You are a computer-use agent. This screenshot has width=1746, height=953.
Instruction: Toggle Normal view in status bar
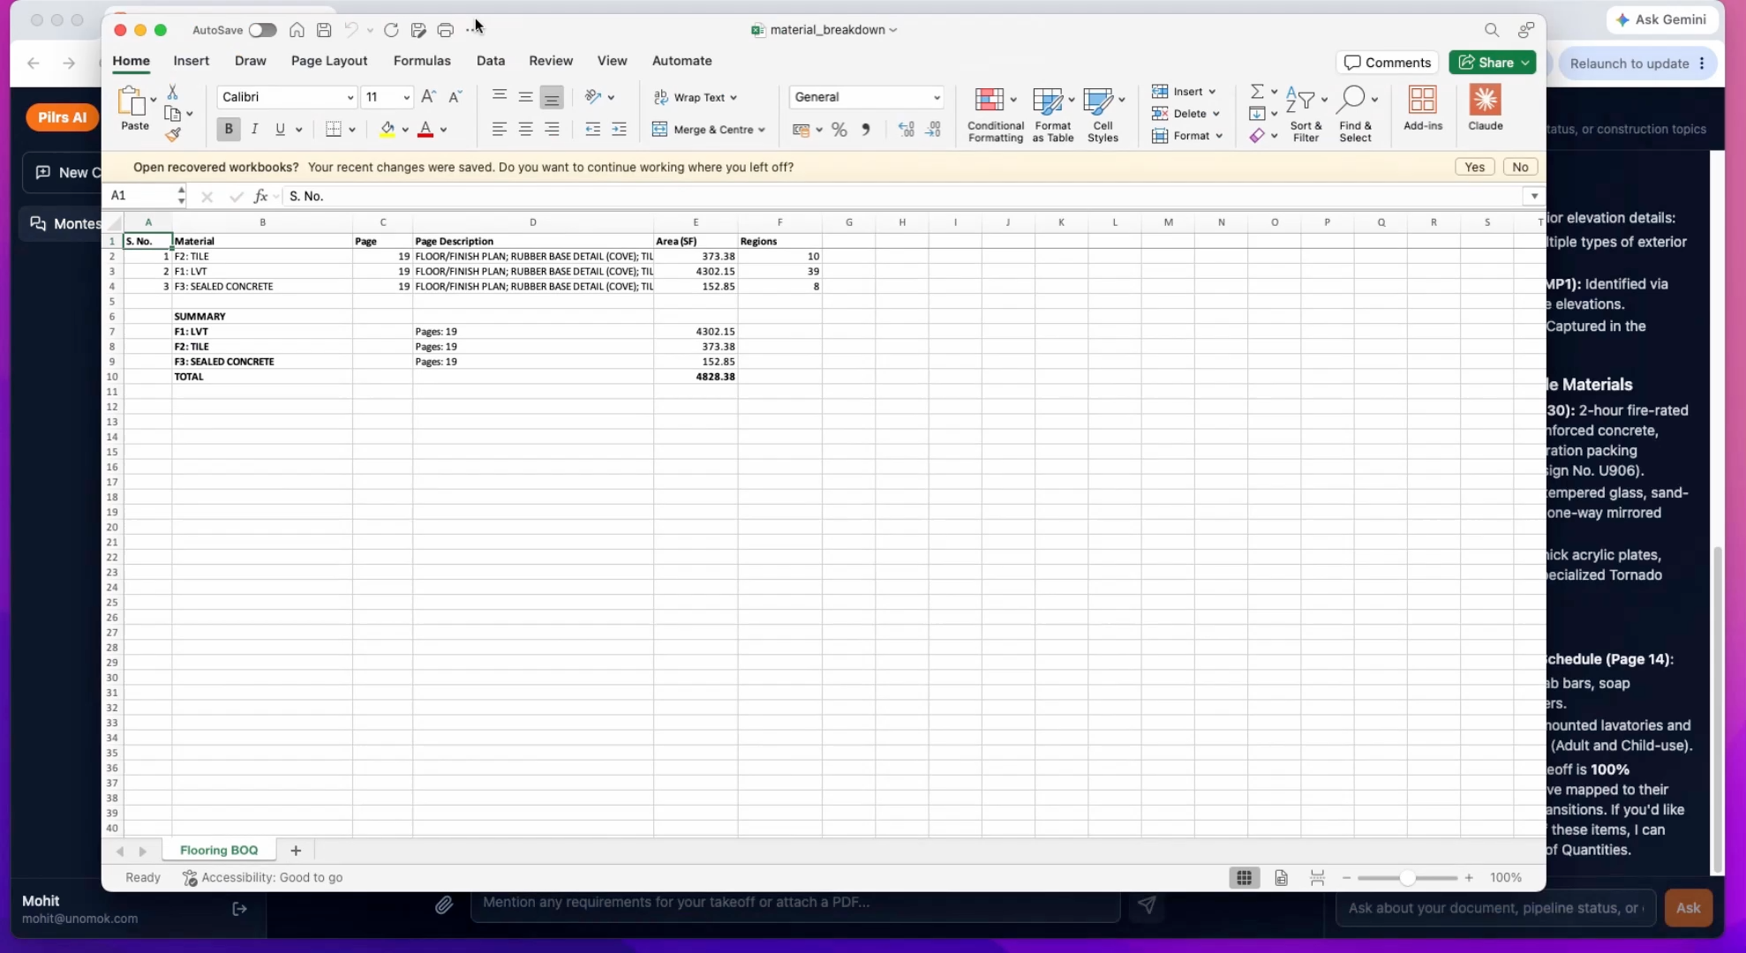click(1244, 877)
